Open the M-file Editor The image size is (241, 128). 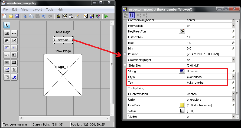86,16
